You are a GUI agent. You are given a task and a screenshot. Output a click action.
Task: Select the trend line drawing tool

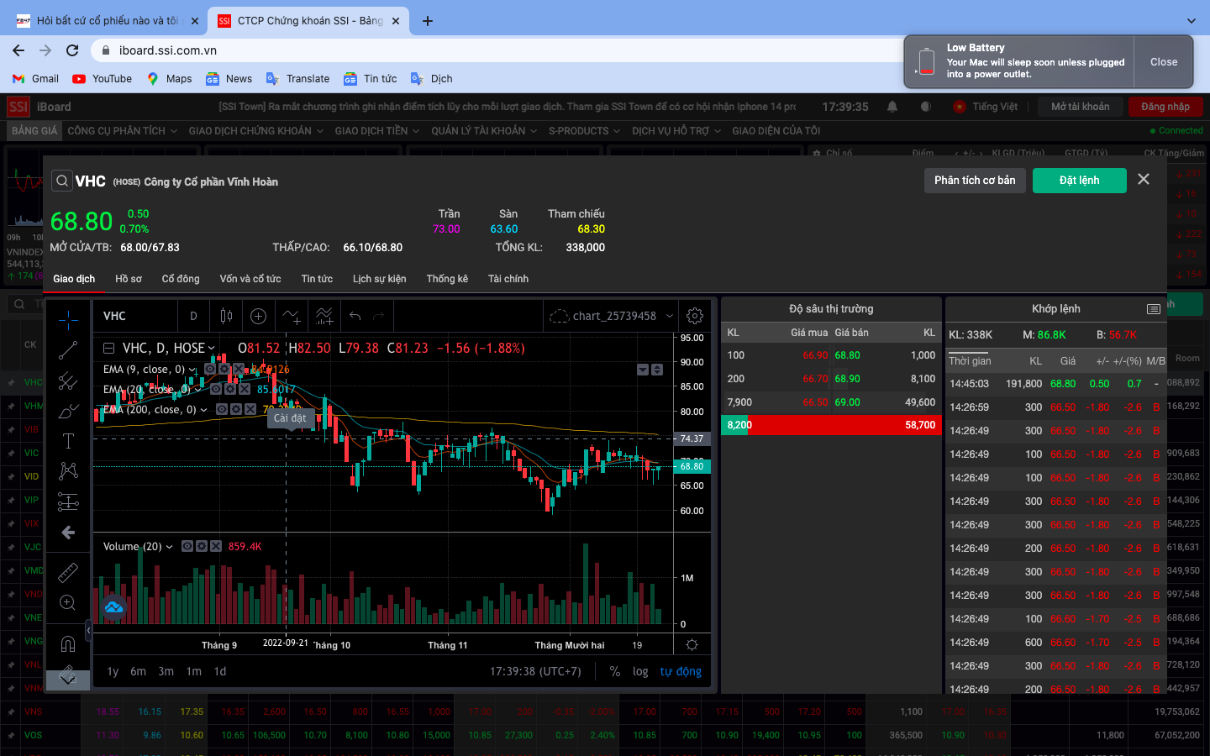[x=68, y=350]
